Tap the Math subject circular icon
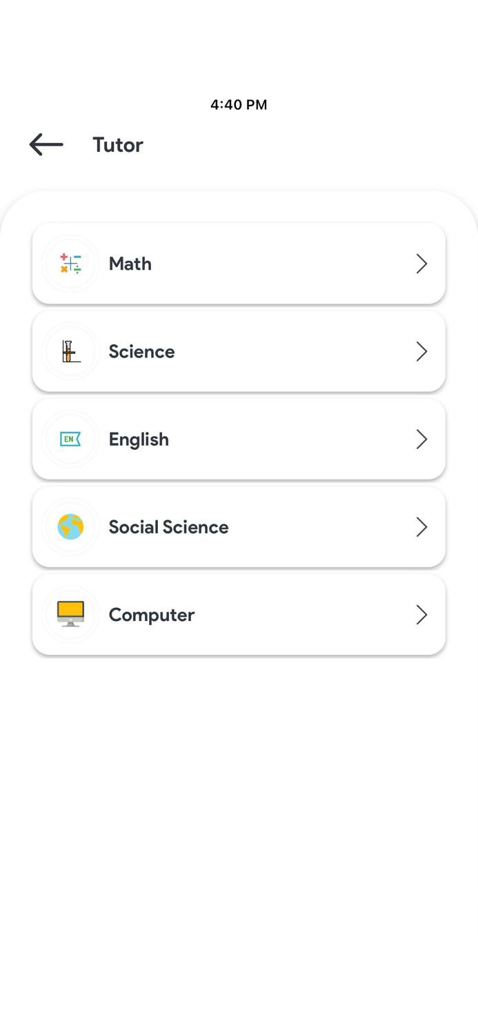The height and width of the screenshot is (1035, 478). pos(70,263)
